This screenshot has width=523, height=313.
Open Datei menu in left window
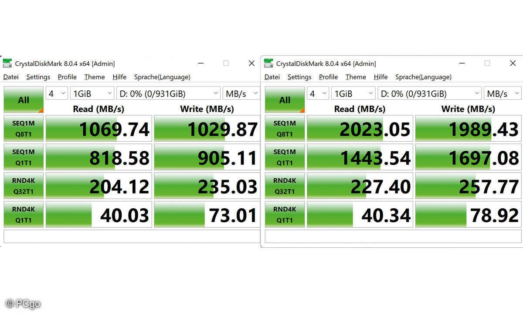point(11,77)
